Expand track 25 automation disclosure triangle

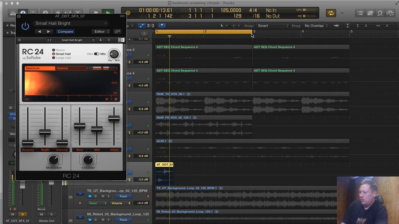tap(80, 203)
